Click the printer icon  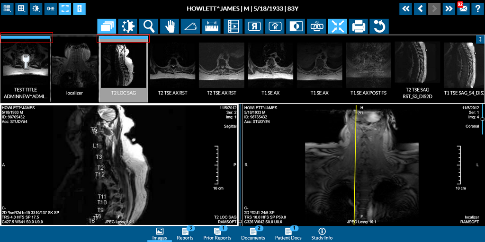pyautogui.click(x=359, y=26)
